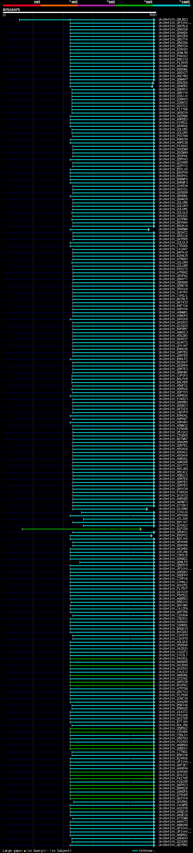Screen dimensions: 193x853
Task: Click label UniRef100_C4JZF6
Action: (x=173, y=609)
